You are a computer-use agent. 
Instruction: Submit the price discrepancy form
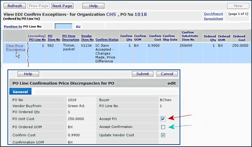[x=143, y=74]
